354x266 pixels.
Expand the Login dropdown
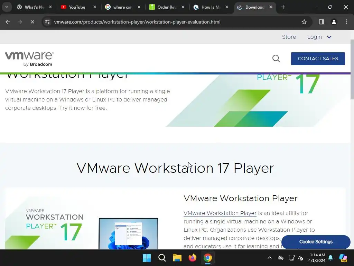319,37
